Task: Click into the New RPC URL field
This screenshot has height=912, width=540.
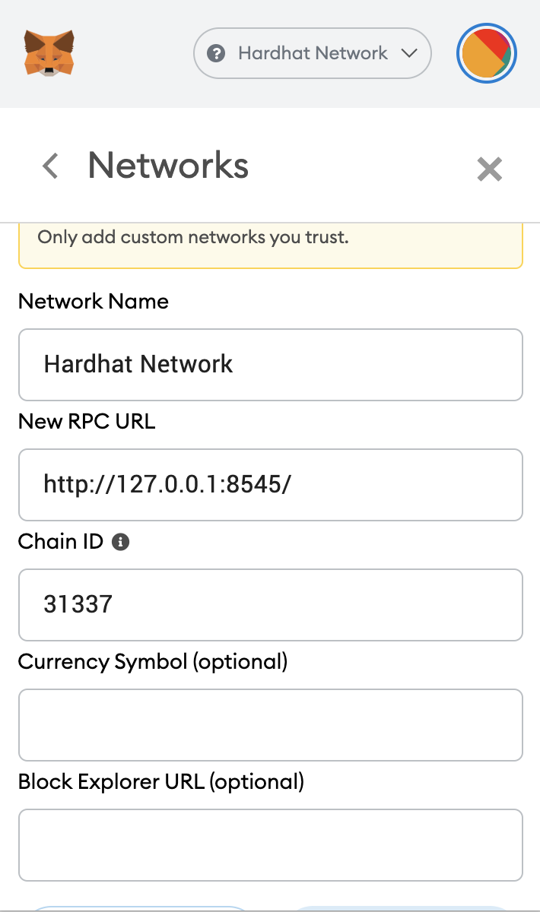Action: pyautogui.click(x=270, y=484)
